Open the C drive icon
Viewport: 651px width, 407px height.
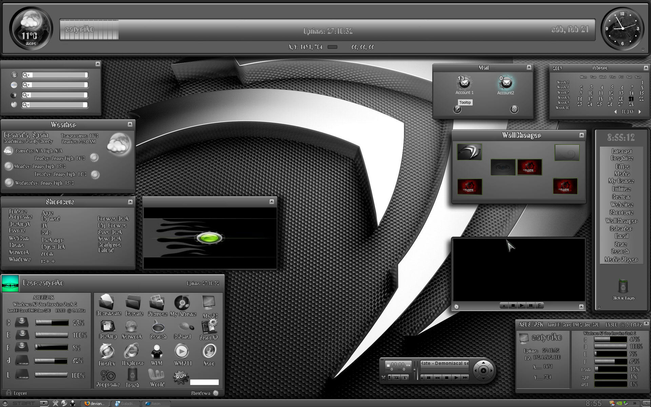coord(22,323)
